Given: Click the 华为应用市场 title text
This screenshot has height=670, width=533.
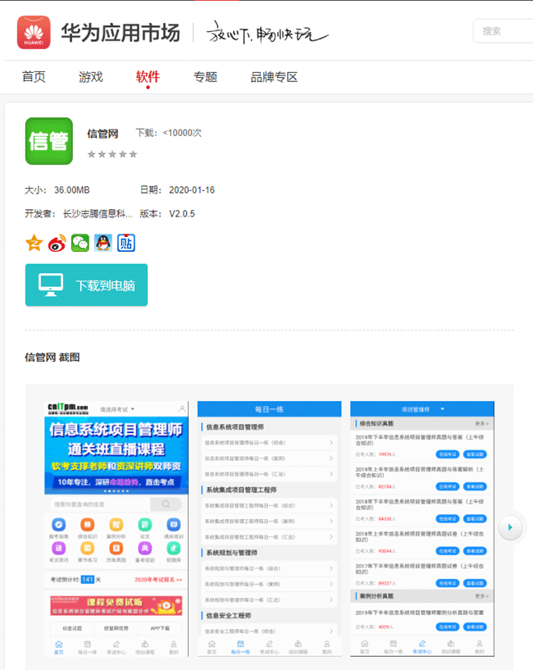Looking at the screenshot, I should tap(120, 32).
